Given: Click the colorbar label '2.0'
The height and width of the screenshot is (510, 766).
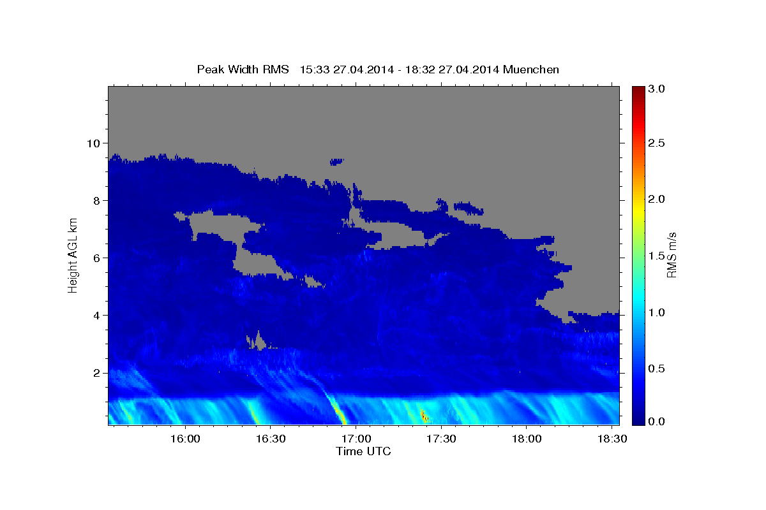Looking at the screenshot, I should tap(657, 199).
